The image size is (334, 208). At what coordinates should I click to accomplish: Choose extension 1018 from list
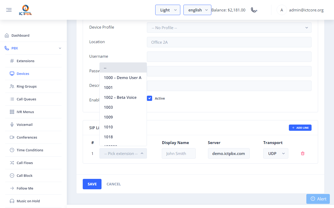coord(123,137)
